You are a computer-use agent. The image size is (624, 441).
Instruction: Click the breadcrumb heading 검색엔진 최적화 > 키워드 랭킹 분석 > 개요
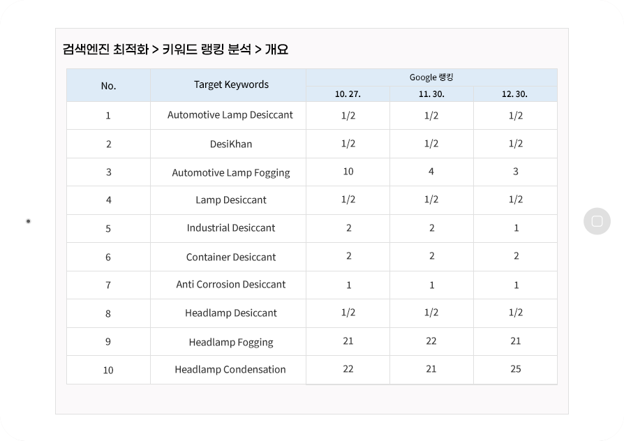tap(175, 50)
